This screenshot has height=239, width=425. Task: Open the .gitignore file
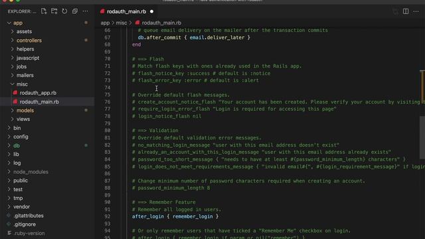click(25, 224)
